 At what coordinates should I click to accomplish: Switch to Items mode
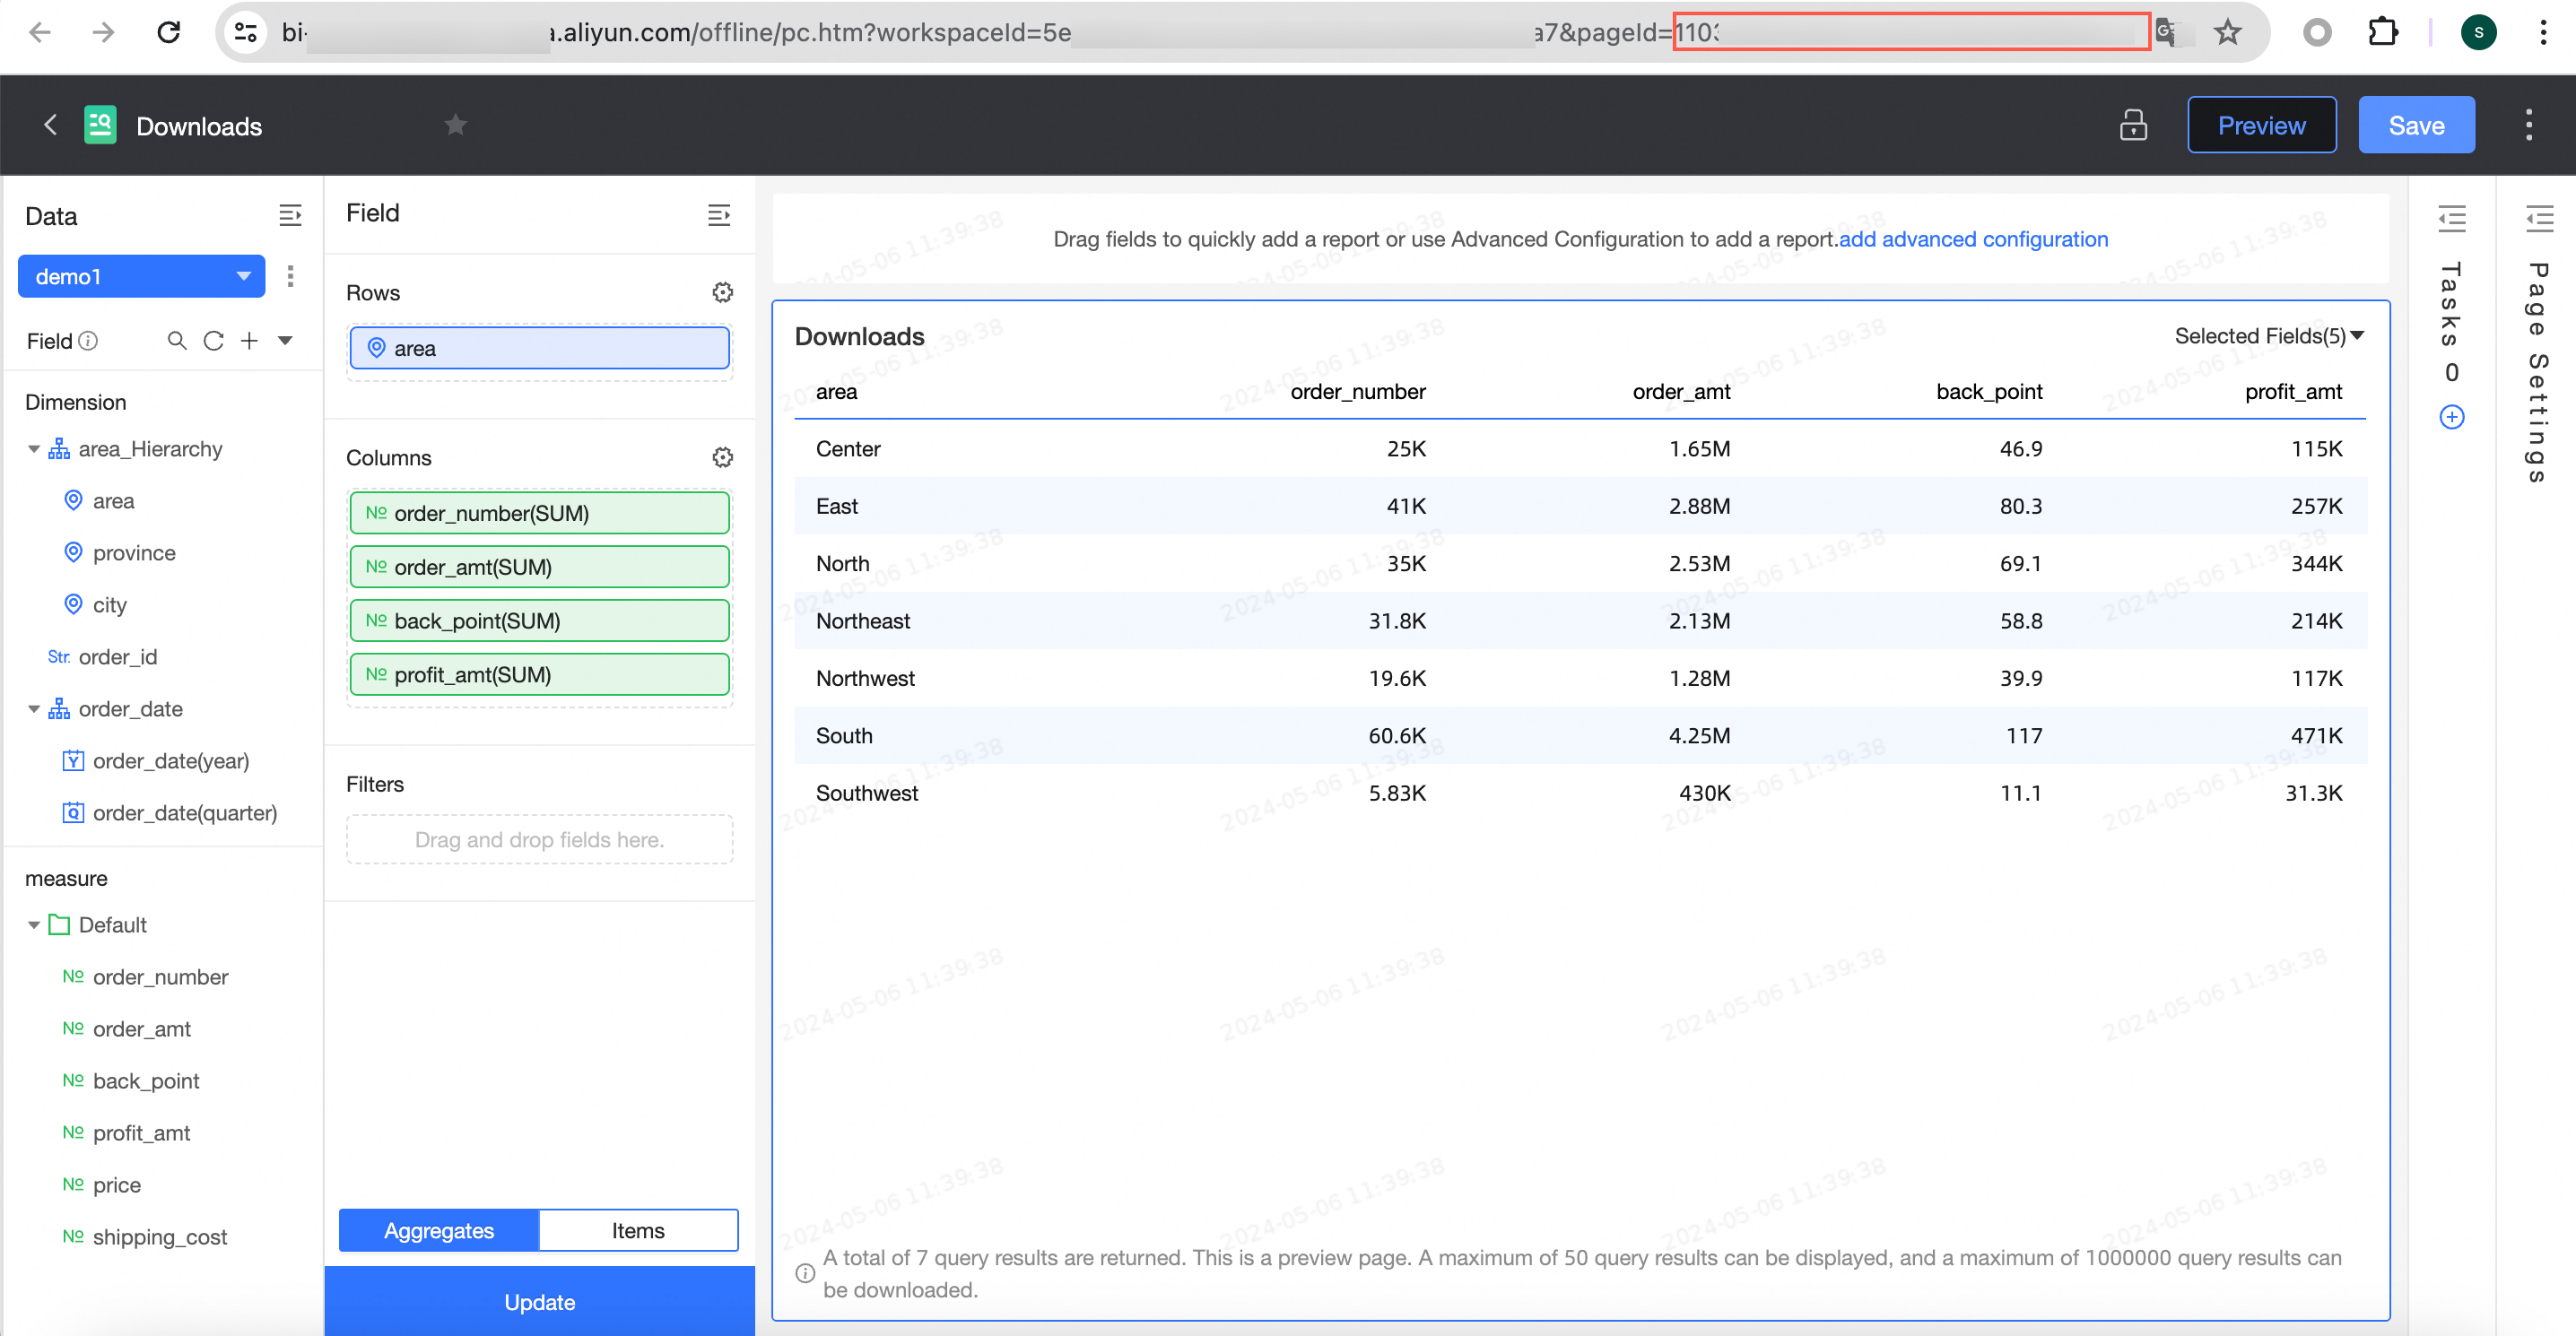coord(638,1230)
